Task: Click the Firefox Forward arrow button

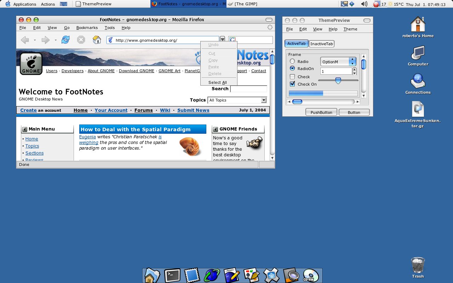Action: click(x=46, y=40)
